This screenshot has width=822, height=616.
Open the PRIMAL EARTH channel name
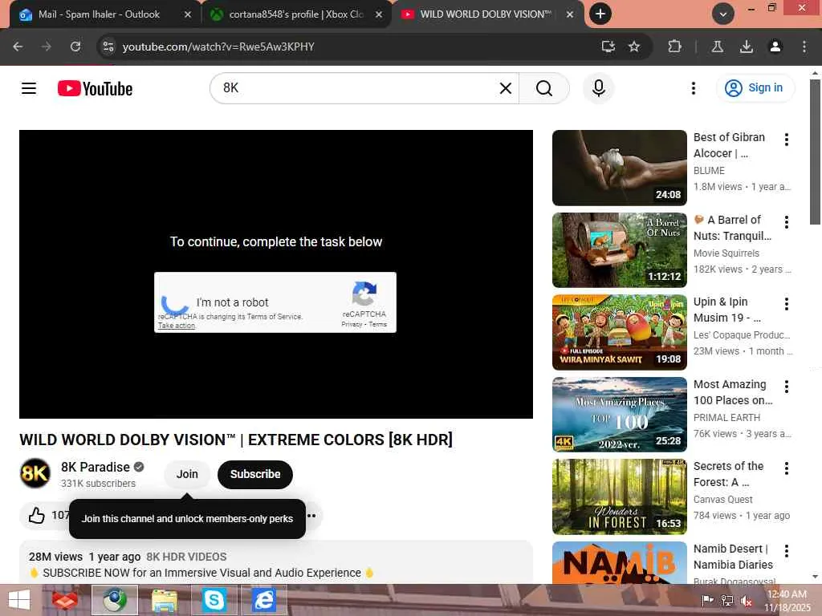tap(726, 417)
